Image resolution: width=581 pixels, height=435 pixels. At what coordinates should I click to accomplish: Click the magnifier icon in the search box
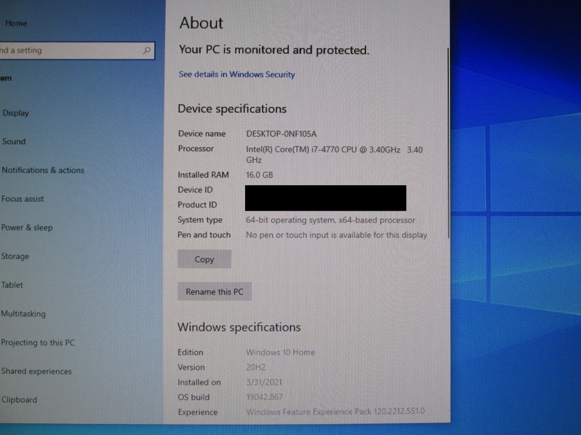[x=146, y=50]
